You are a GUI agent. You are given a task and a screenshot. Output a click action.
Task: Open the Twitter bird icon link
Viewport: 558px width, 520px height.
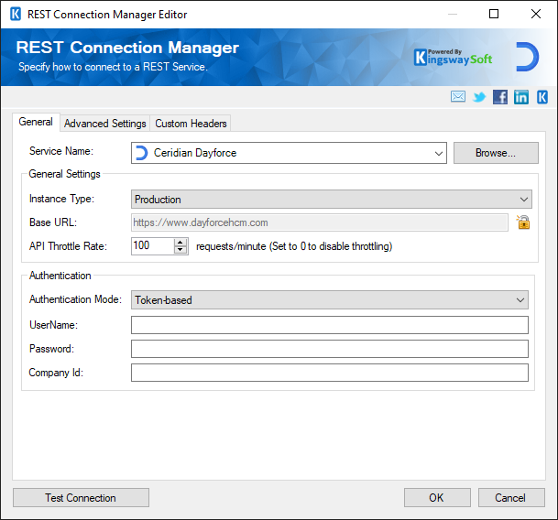[479, 97]
